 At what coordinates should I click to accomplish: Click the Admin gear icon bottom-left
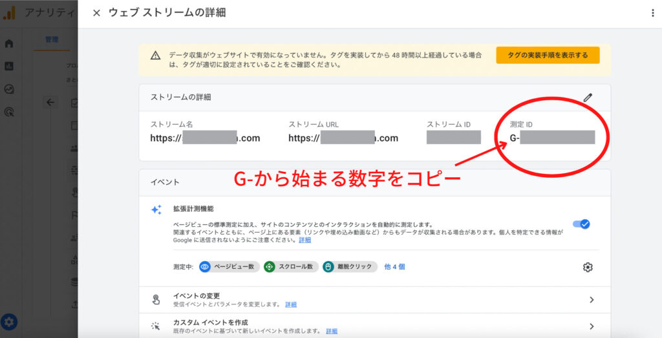click(9, 321)
